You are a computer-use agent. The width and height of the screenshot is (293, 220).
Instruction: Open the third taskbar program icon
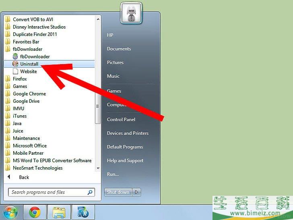[x=83, y=212]
